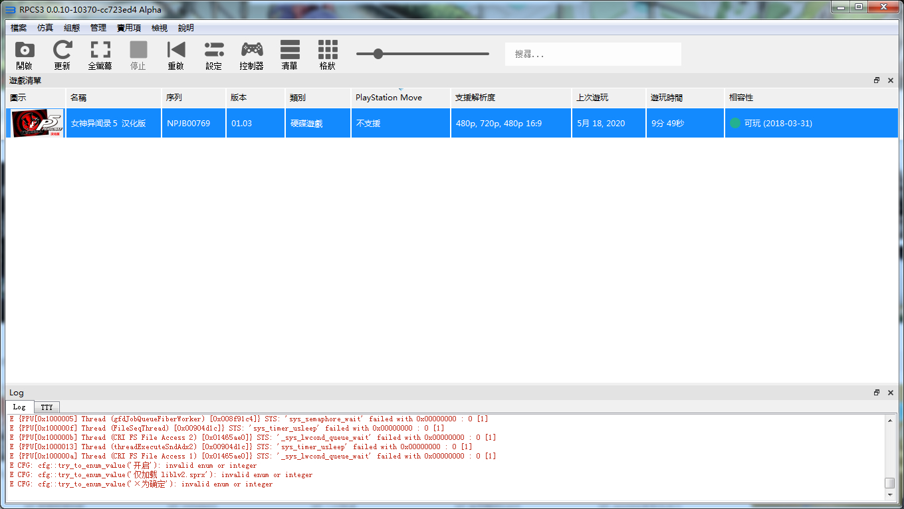This screenshot has width=904, height=509.
Task: Open the 實用項 menu
Action: (x=129, y=28)
